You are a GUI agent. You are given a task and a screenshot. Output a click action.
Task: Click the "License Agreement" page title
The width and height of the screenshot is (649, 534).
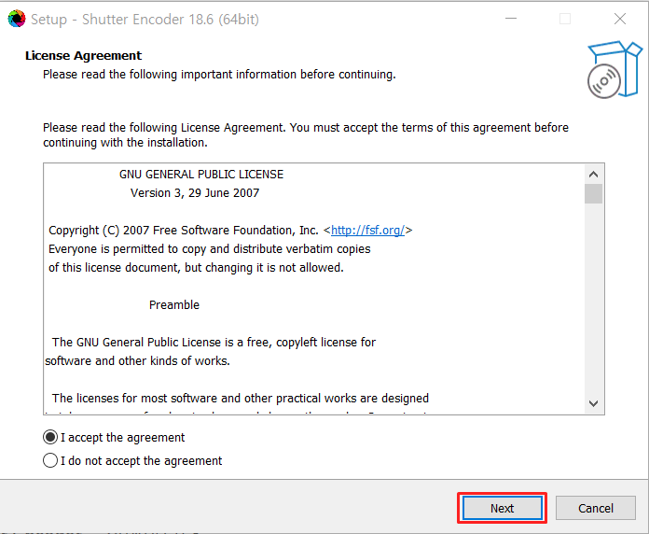[83, 55]
